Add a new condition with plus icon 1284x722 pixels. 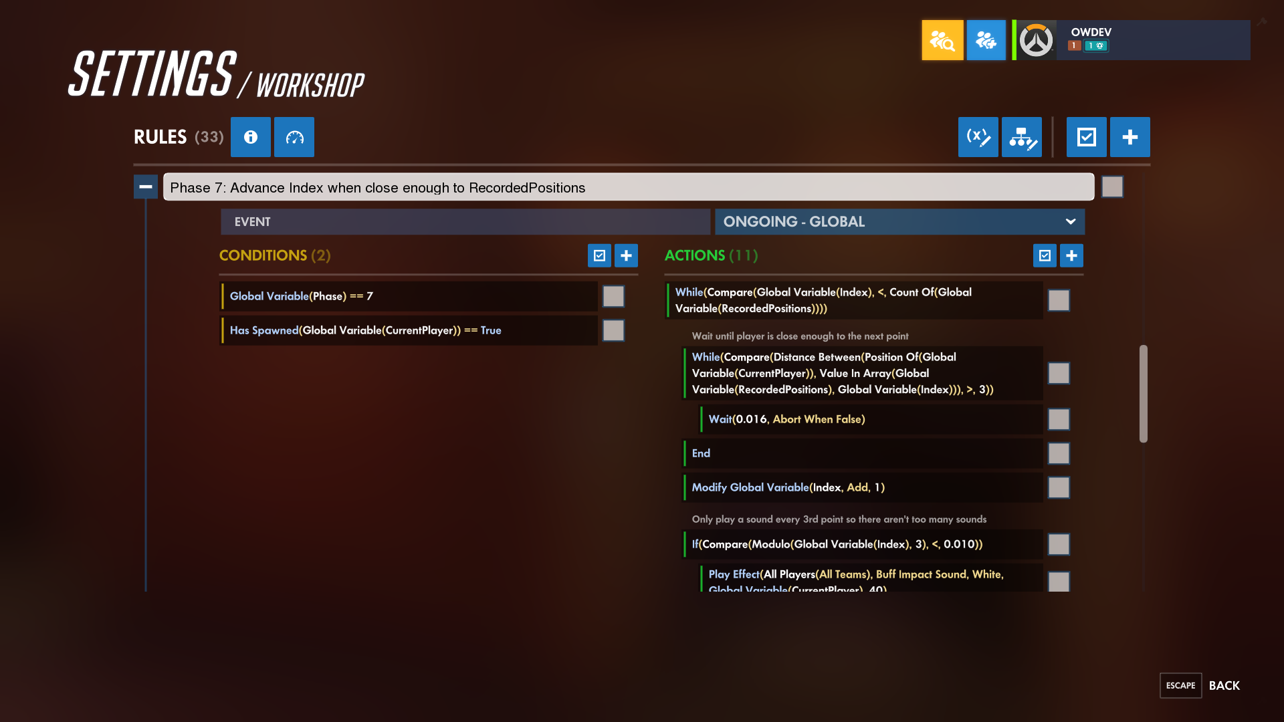[x=626, y=255]
